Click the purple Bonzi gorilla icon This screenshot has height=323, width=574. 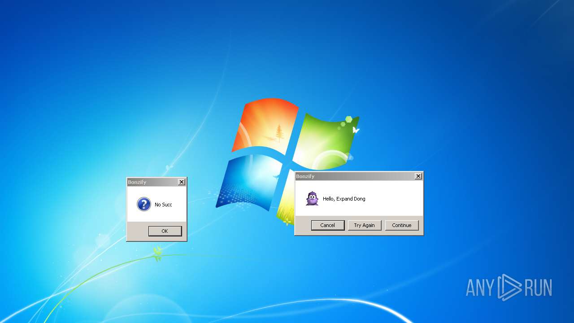click(x=312, y=198)
